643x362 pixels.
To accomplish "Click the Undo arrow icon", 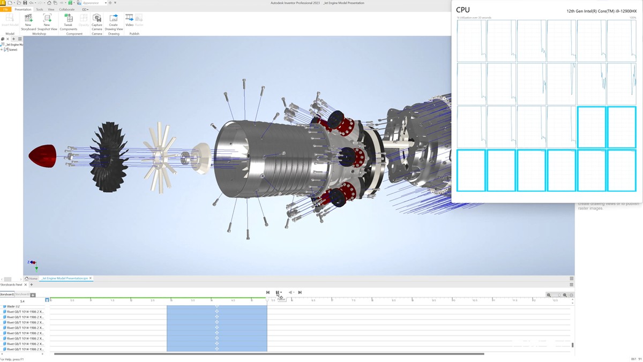I will tap(31, 3).
